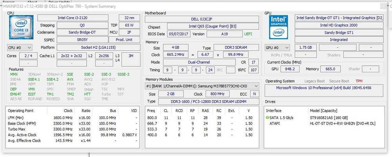The height and width of the screenshot is (157, 392).
Task: Select the motherboard model DELL 0J3C2F
Action: tap(202, 19)
